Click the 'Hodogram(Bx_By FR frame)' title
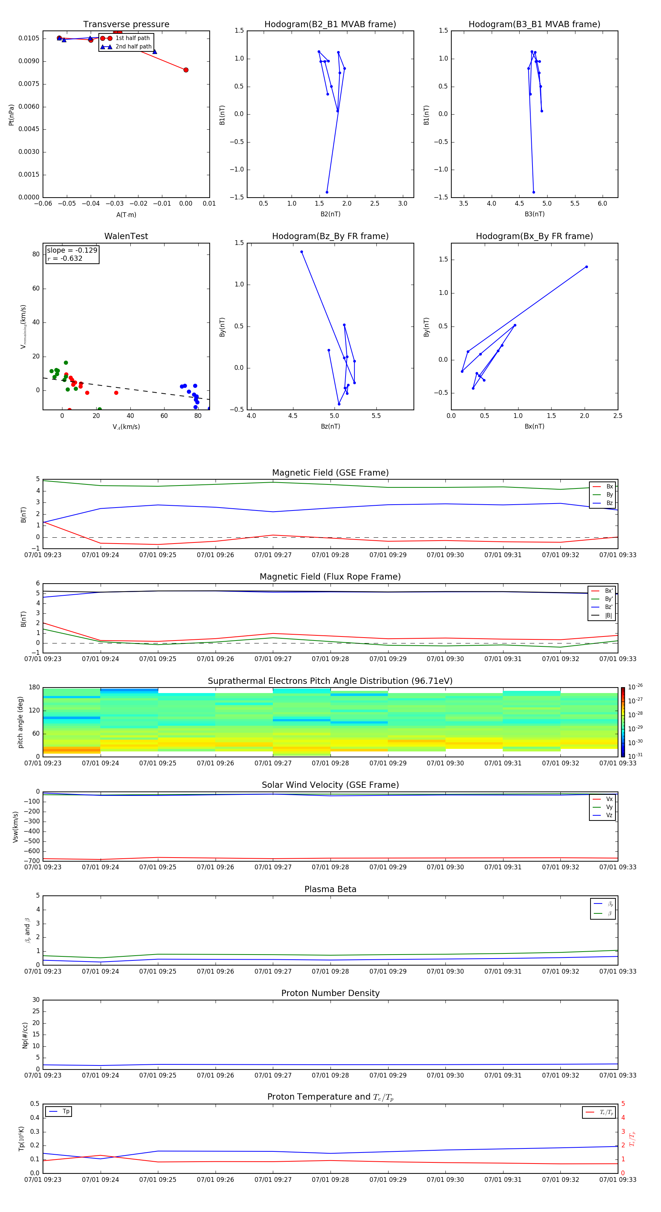The image size is (661, 1212). (x=534, y=236)
